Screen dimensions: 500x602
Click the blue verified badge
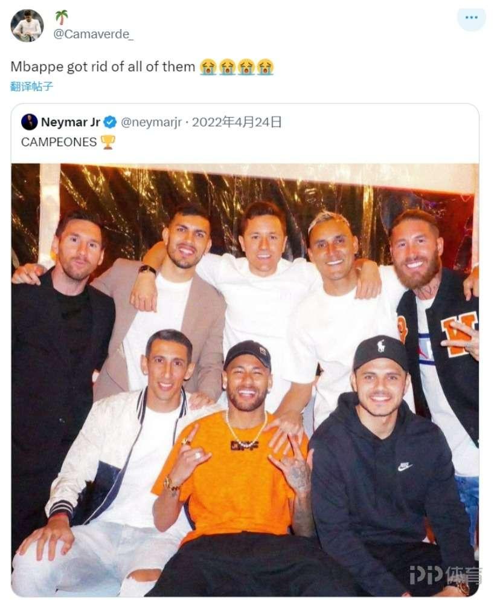tap(110, 122)
